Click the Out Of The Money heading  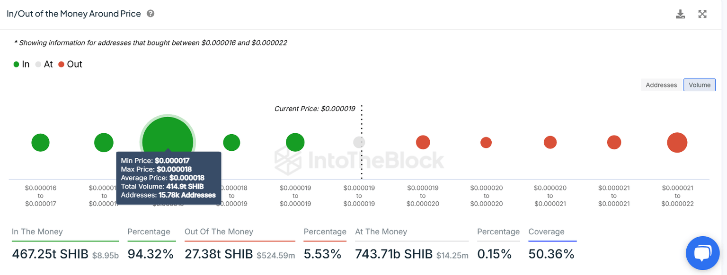coord(219,232)
